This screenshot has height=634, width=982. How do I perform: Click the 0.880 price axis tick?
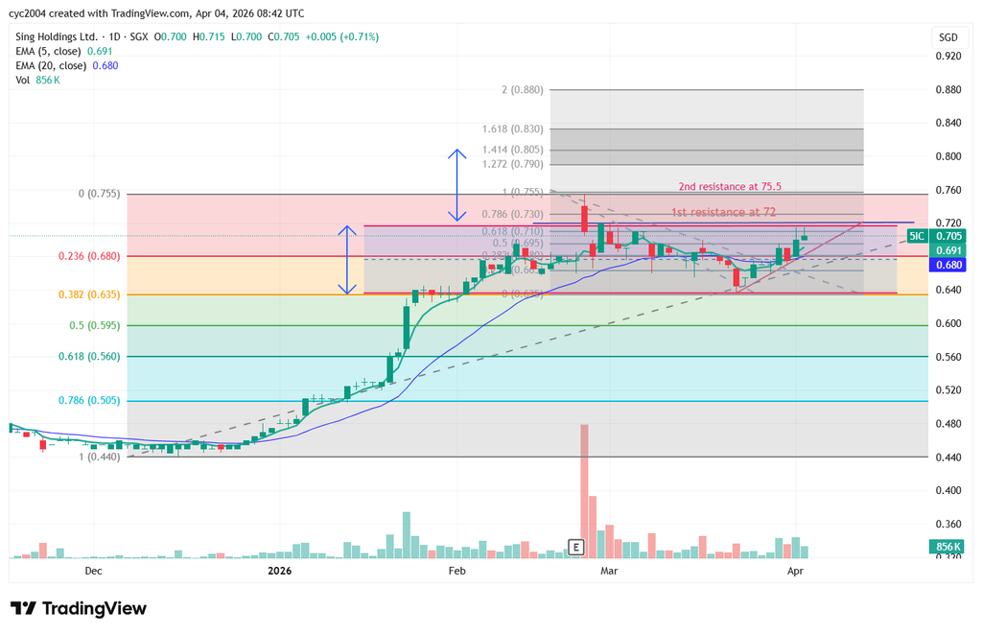coord(948,90)
